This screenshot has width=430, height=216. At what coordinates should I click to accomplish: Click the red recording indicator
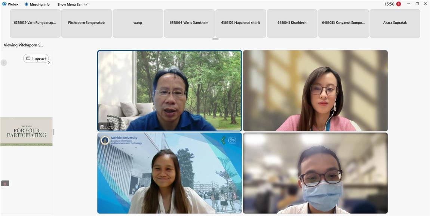pos(399,4)
